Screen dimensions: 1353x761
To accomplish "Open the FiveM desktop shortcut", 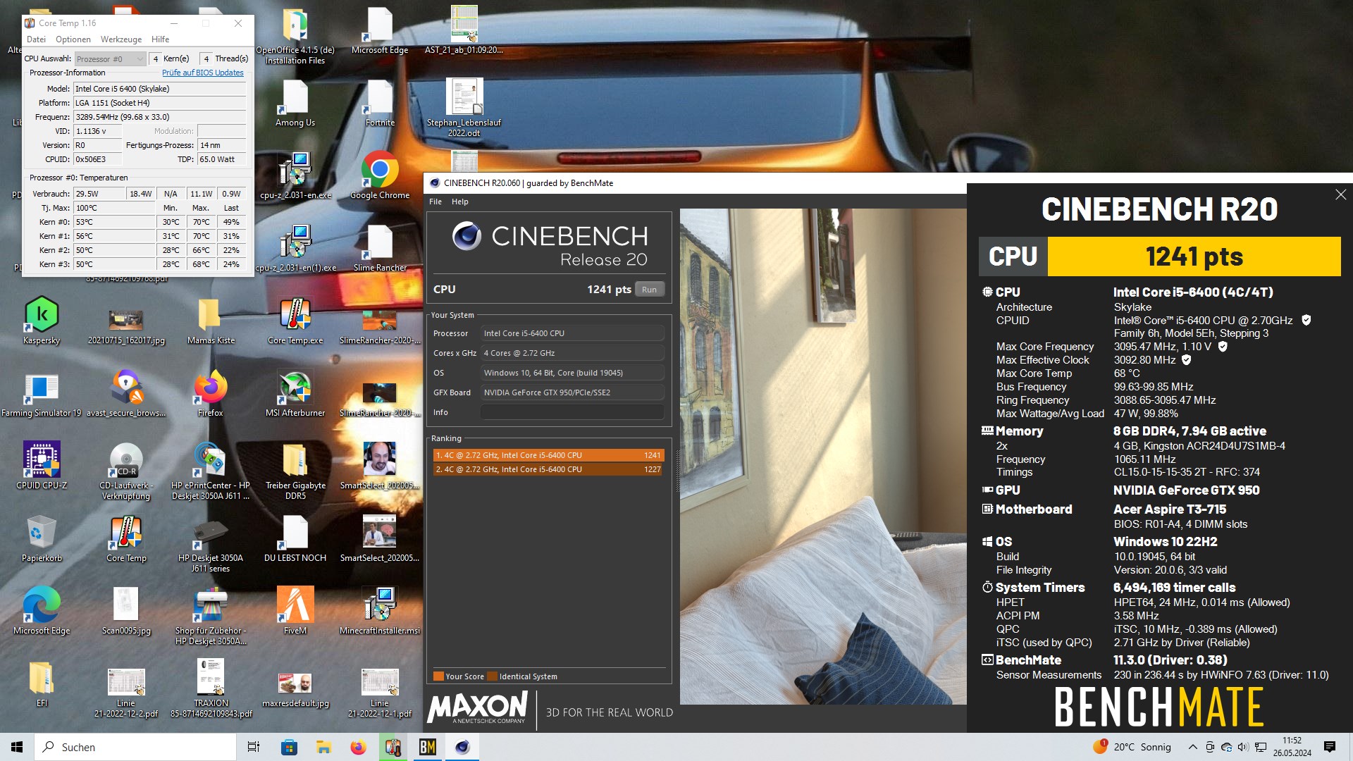I will point(295,611).
